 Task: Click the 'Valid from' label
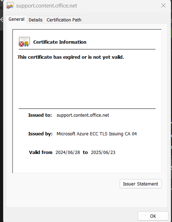tap(40, 152)
